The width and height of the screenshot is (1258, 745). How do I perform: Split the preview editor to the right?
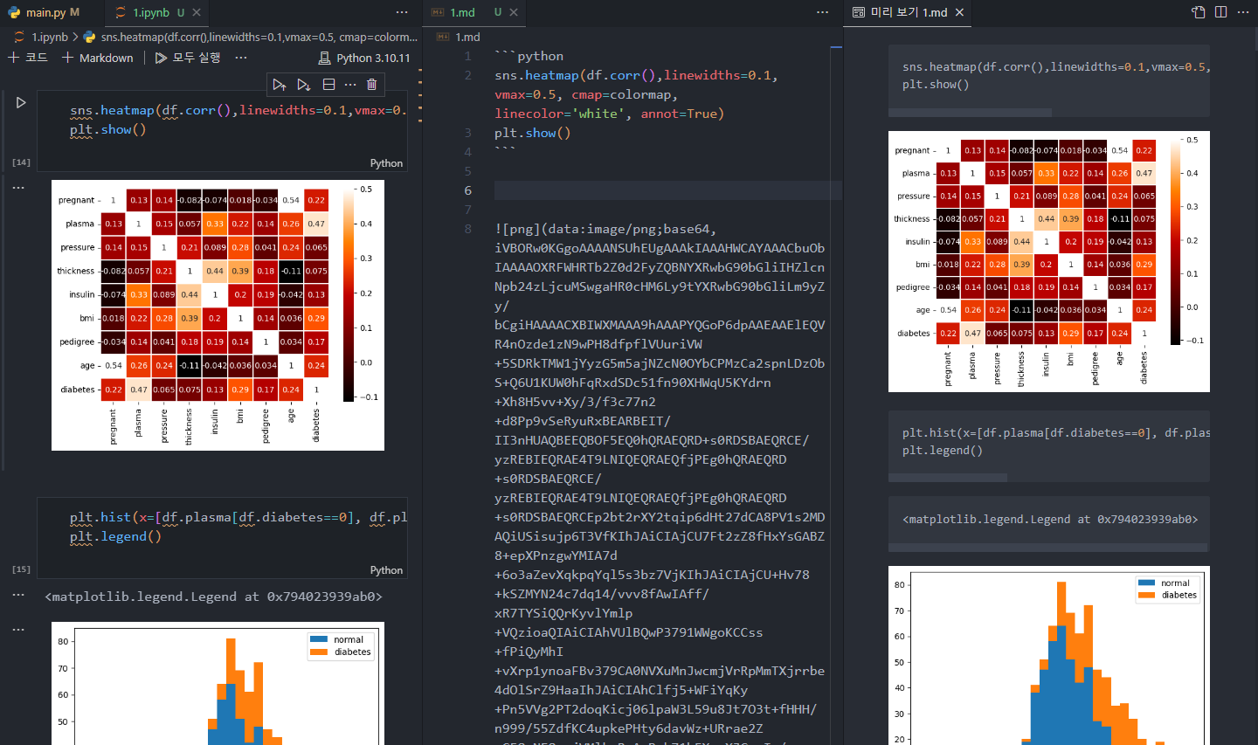(1220, 12)
